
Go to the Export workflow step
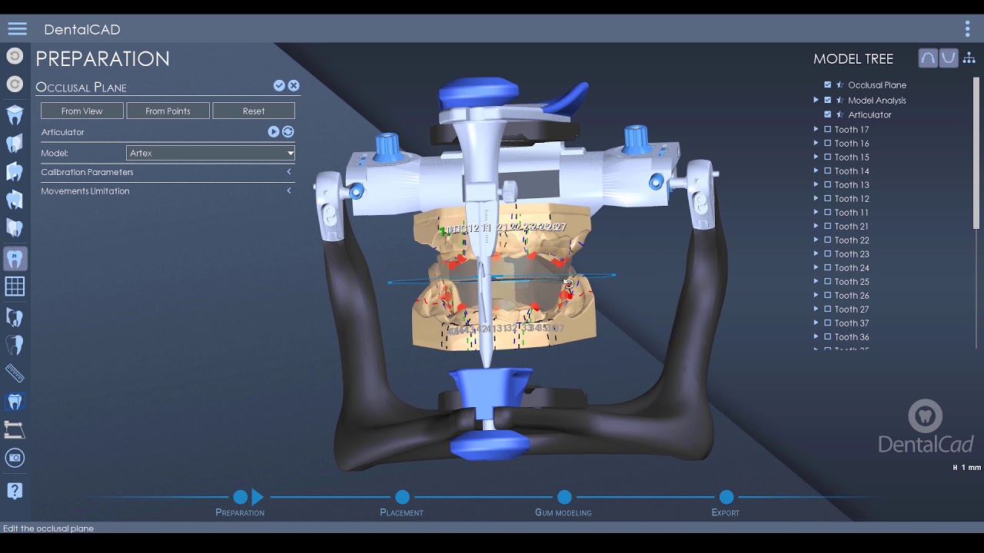click(x=726, y=497)
